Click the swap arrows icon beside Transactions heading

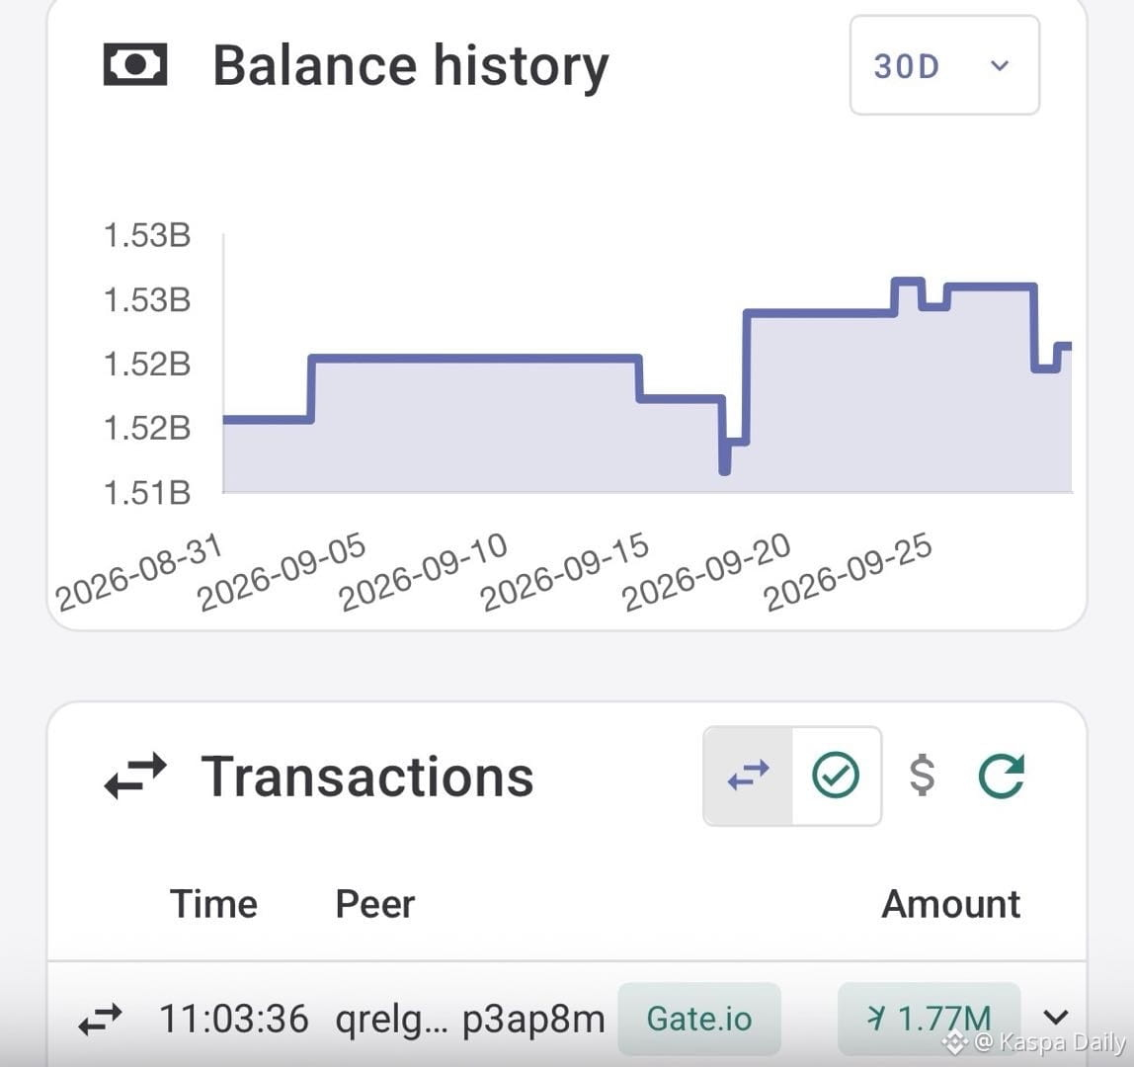click(135, 777)
